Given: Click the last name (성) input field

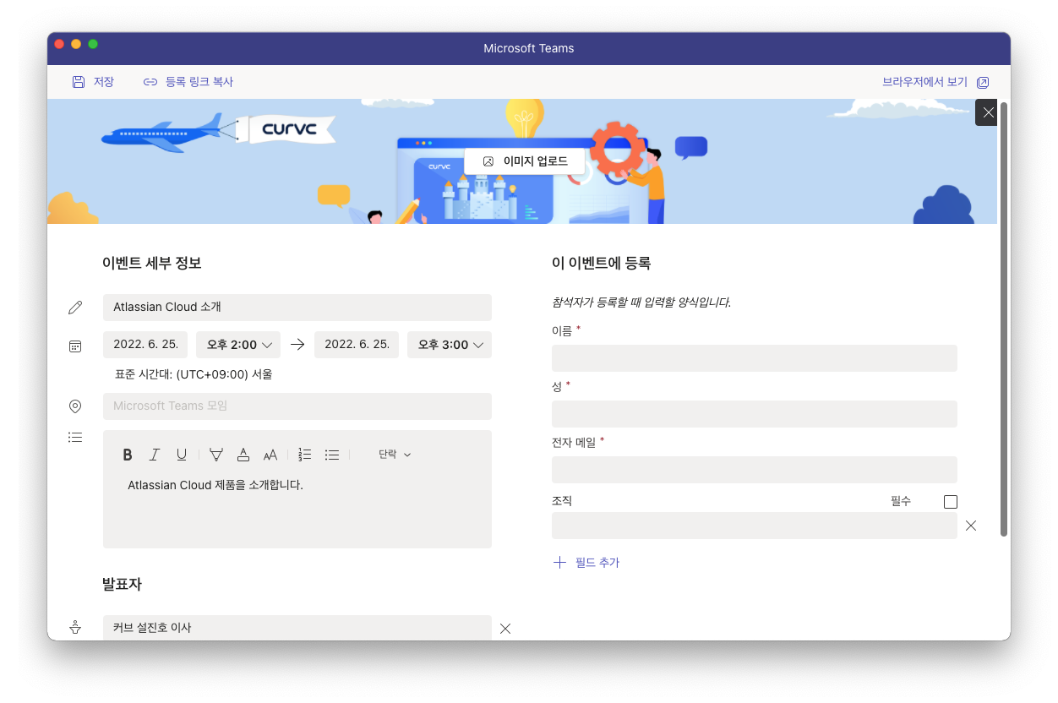Looking at the screenshot, I should tap(755, 414).
